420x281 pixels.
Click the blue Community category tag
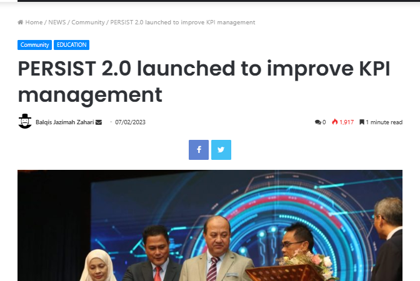click(34, 45)
